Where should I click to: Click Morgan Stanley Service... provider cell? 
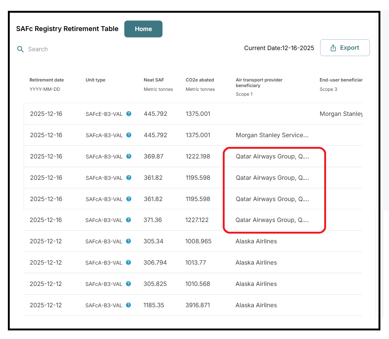point(272,135)
